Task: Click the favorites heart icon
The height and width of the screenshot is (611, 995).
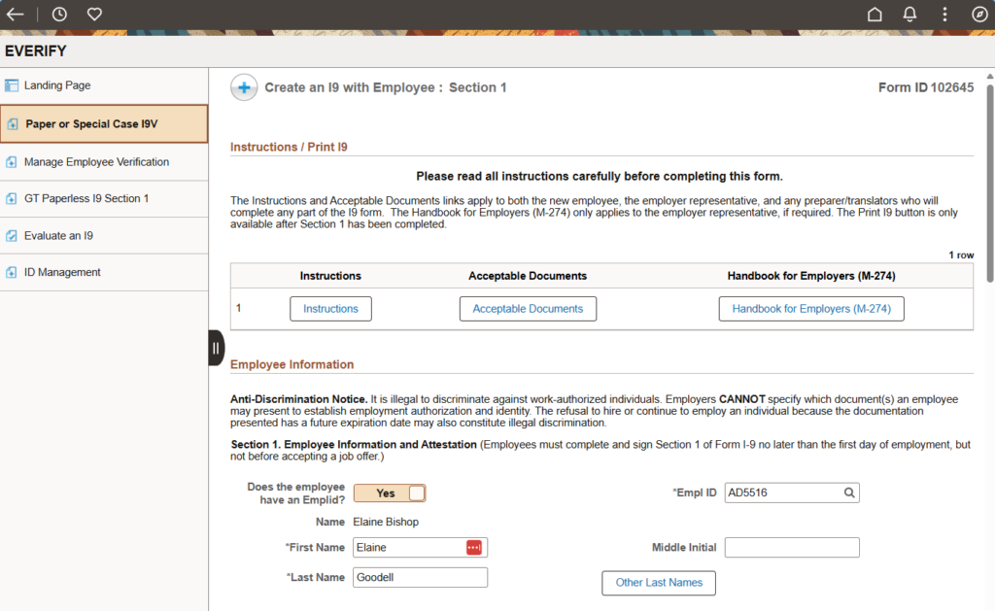Action: click(x=94, y=15)
